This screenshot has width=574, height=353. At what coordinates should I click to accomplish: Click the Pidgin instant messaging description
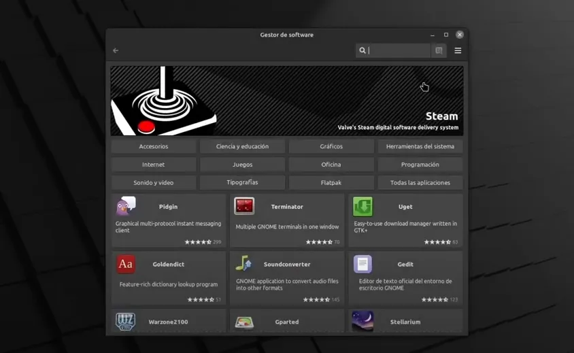(169, 226)
